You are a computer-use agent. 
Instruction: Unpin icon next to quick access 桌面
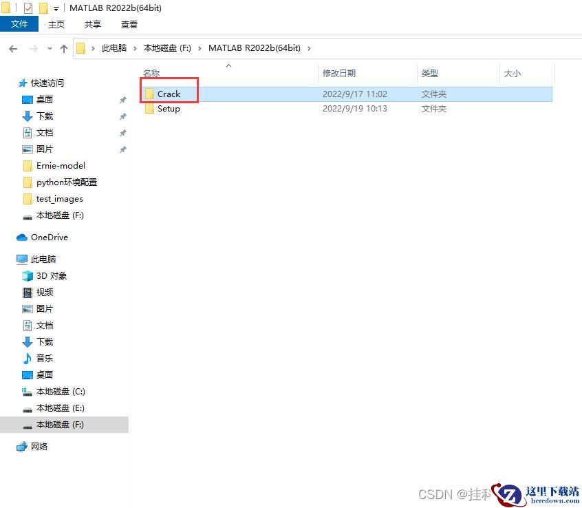123,100
